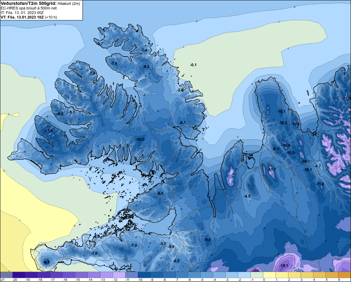Image resolution: width=351 pixels, height=282 pixels.
Task: Click the '-21' legend scale label
Action: pyautogui.click(x=2, y=280)
